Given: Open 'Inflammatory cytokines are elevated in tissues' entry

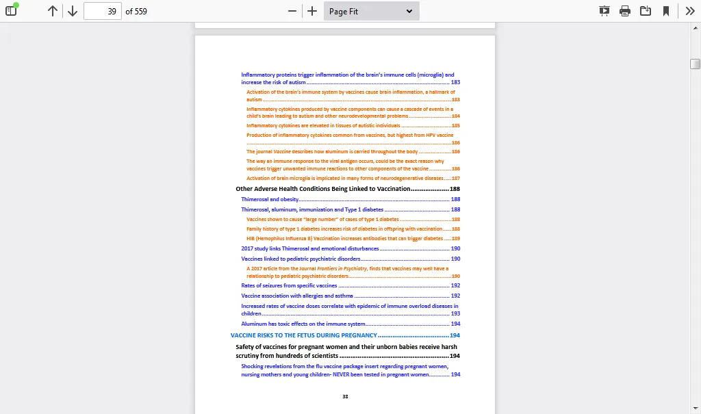Looking at the screenshot, I should pos(353,126).
